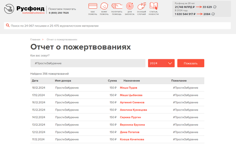
Task: Expand the 2024 year dropdown
Action: click(161, 63)
